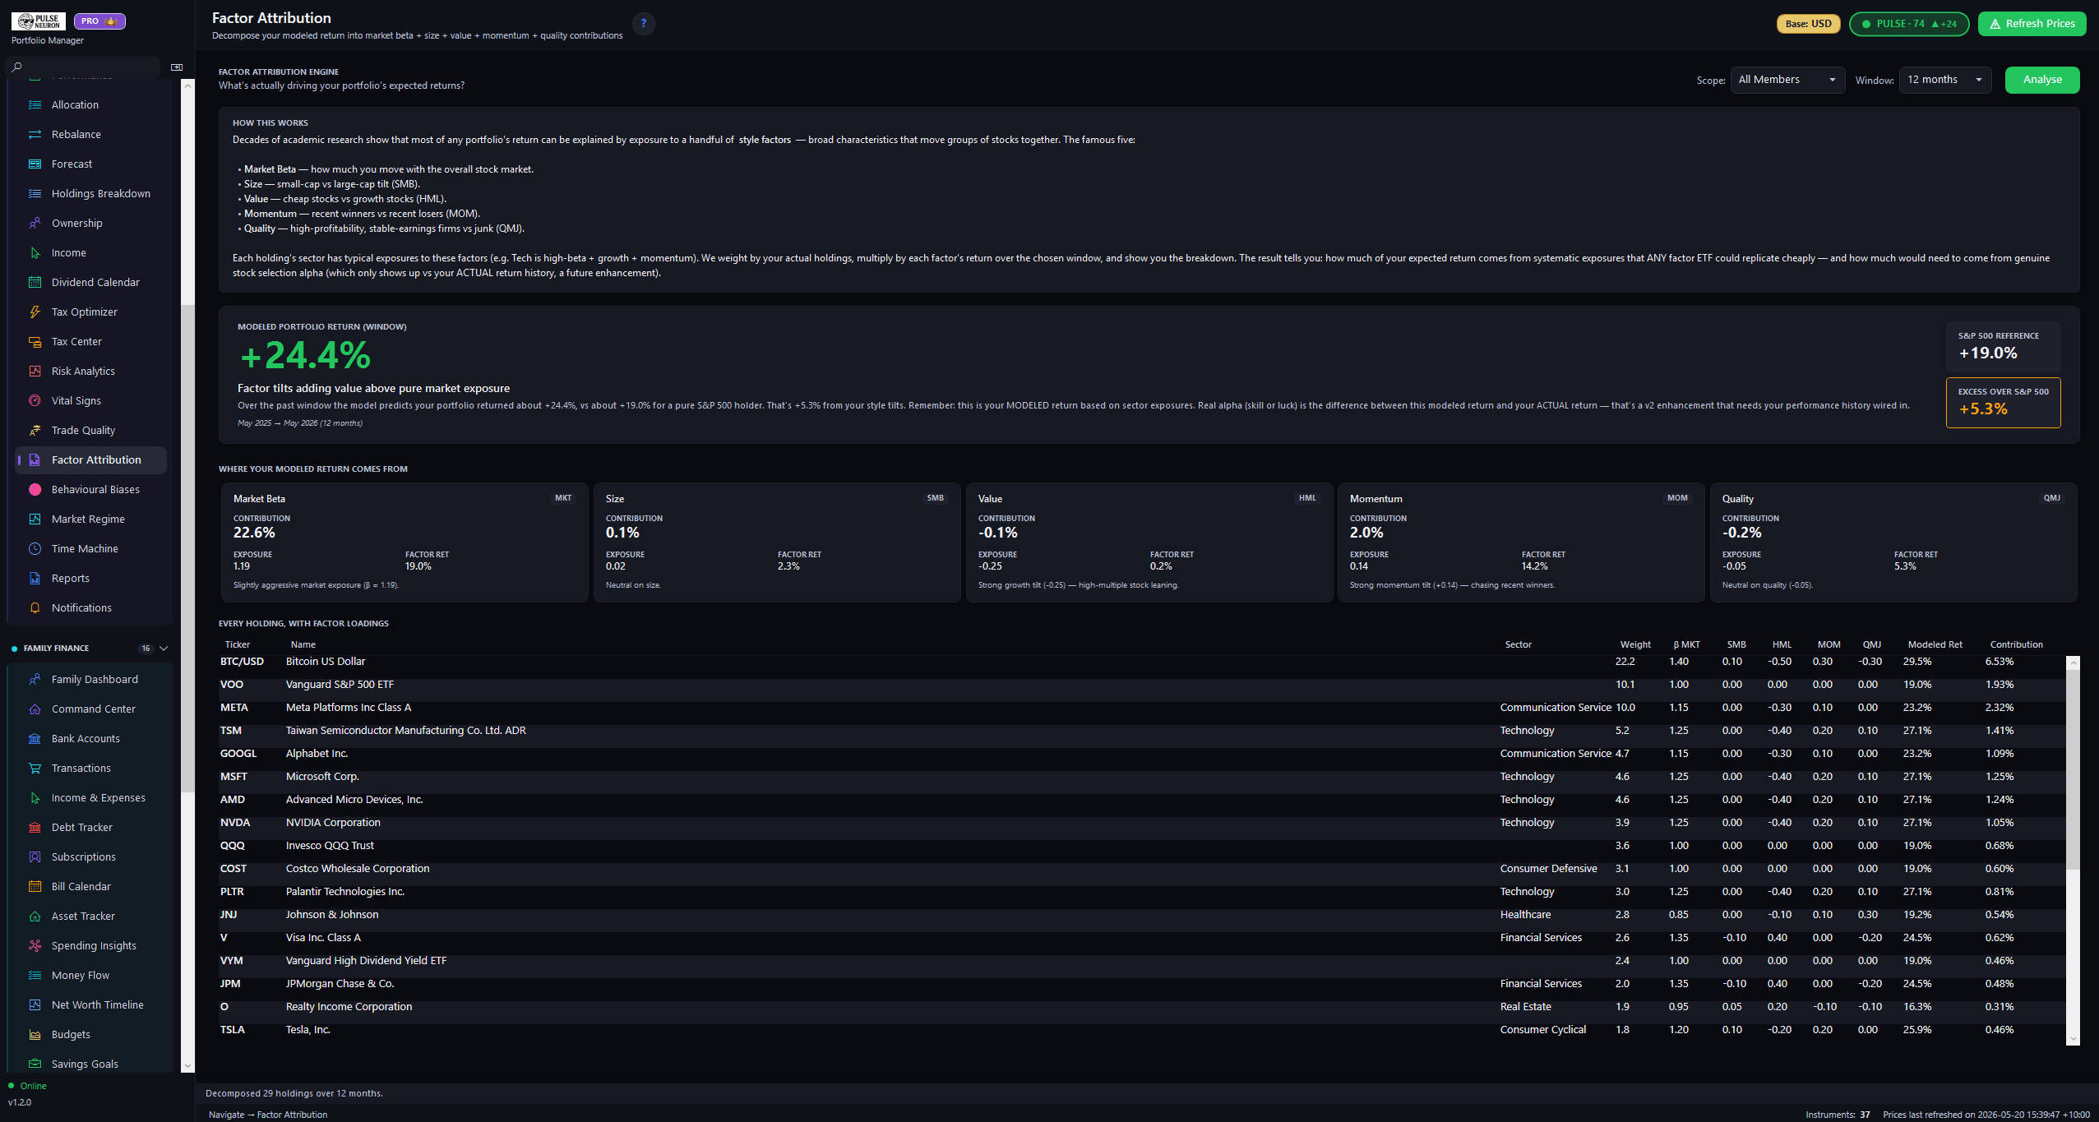This screenshot has width=2099, height=1122.
Task: Collapse the Family Finance section chevron
Action: click(164, 648)
